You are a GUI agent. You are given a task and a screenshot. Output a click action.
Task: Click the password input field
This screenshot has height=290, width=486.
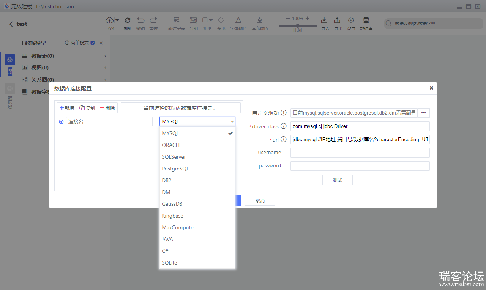(360, 166)
